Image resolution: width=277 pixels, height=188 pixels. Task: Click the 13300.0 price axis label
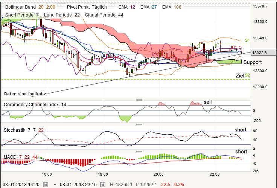click(x=260, y=71)
